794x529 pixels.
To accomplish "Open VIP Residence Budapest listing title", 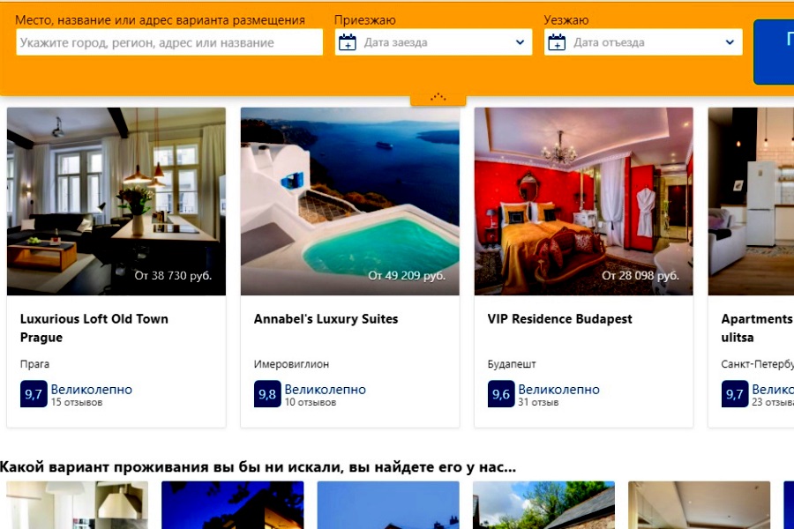I will tap(559, 319).
